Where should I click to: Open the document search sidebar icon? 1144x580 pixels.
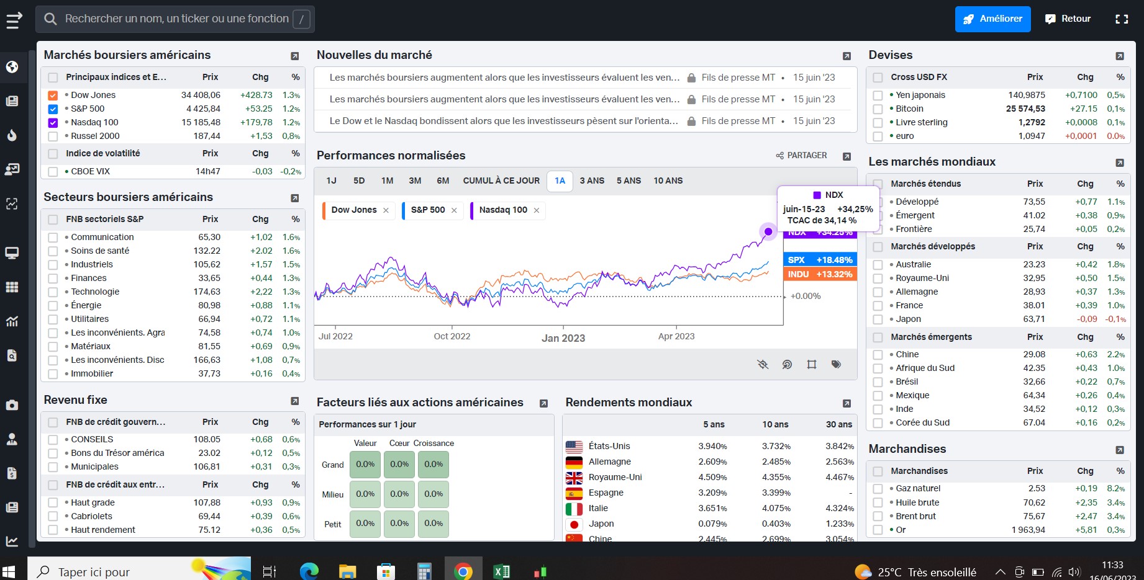12,355
